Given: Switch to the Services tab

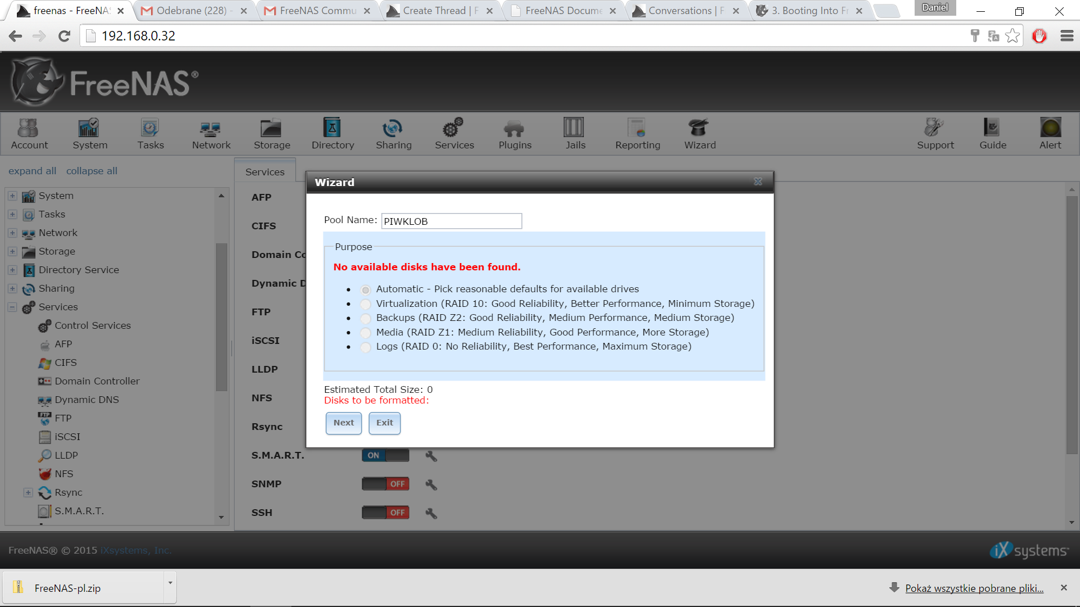Looking at the screenshot, I should point(265,172).
